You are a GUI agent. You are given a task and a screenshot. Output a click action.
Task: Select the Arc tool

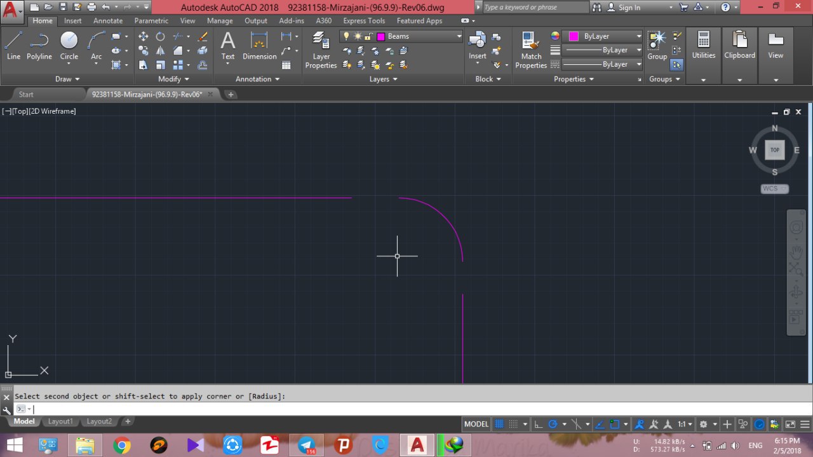coord(97,46)
